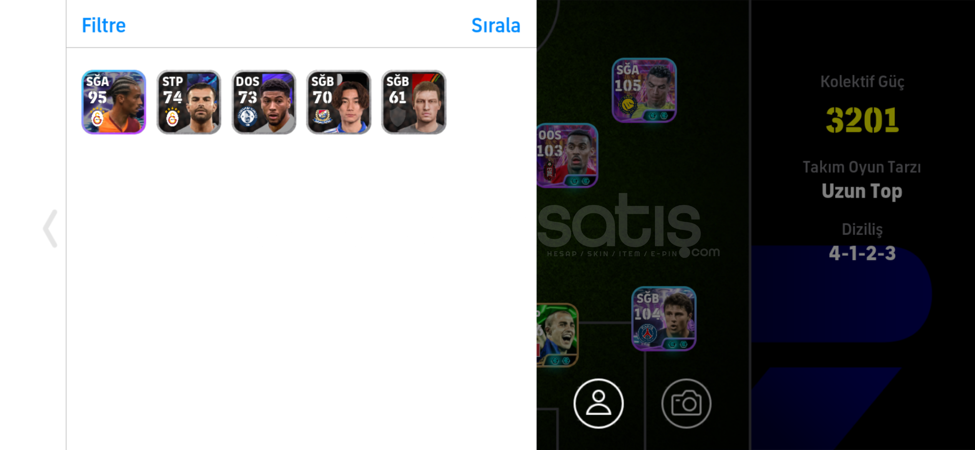Collapse the panel with left chevron arrow
Viewport: 975px width, 450px height.
(x=50, y=228)
